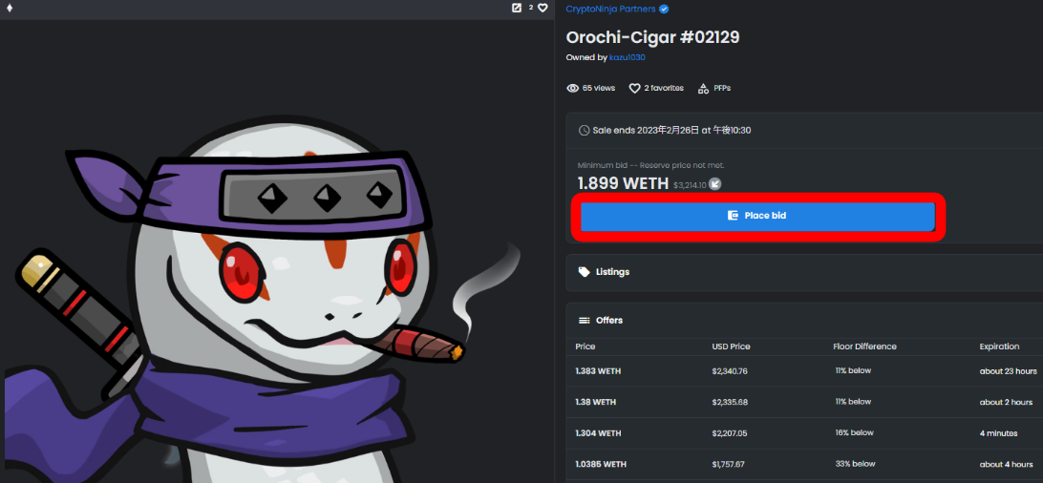Click the $2,335.68 USD price cell
Image resolution: width=1043 pixels, height=483 pixels.
coord(730,402)
